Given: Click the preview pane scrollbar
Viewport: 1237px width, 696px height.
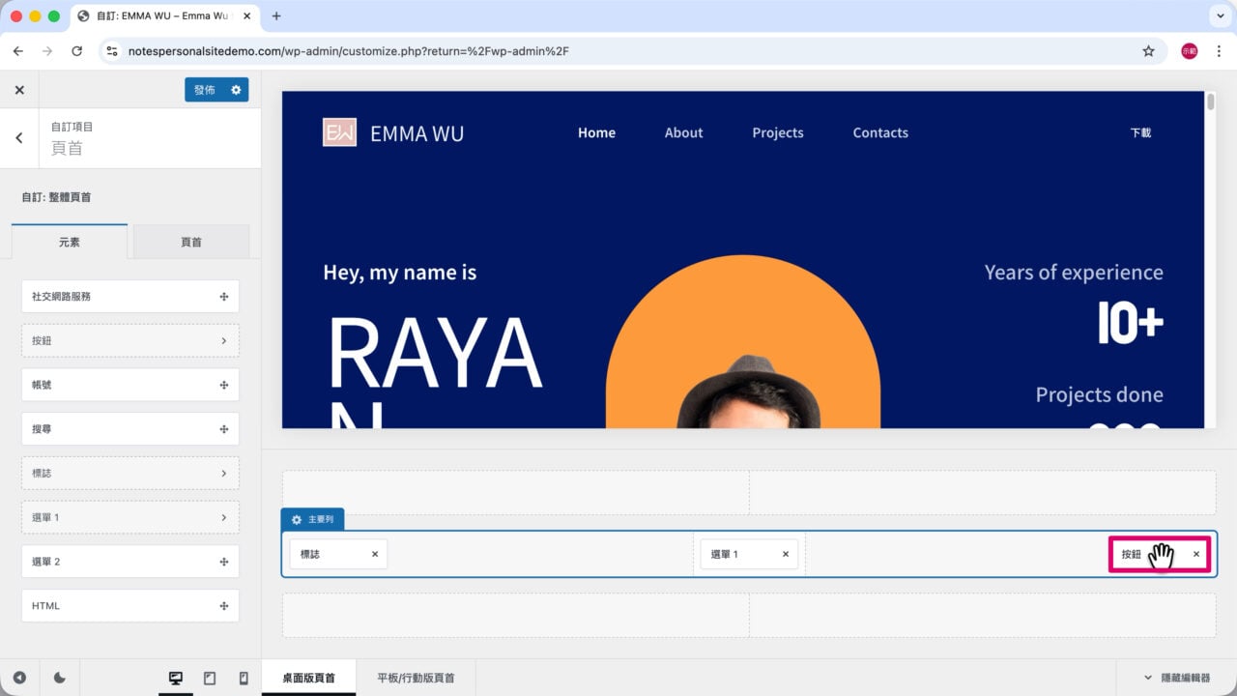Looking at the screenshot, I should tap(1210, 101).
